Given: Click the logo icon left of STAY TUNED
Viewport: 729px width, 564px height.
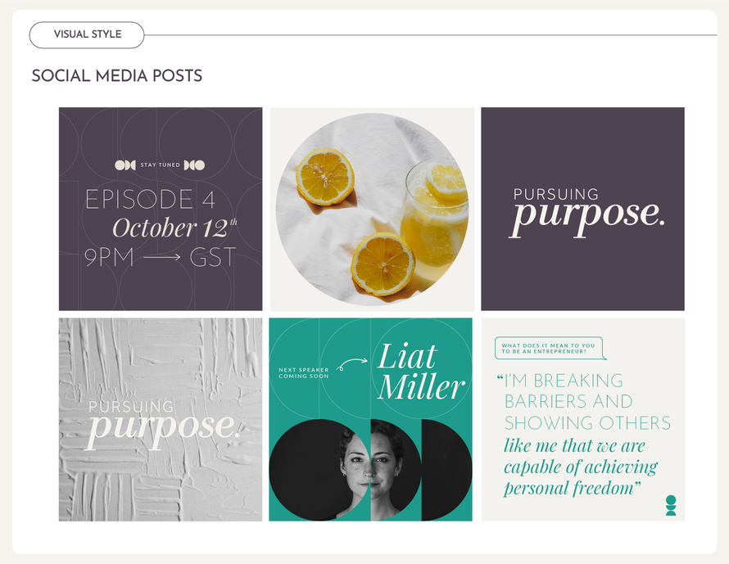Looking at the screenshot, I should (125, 165).
